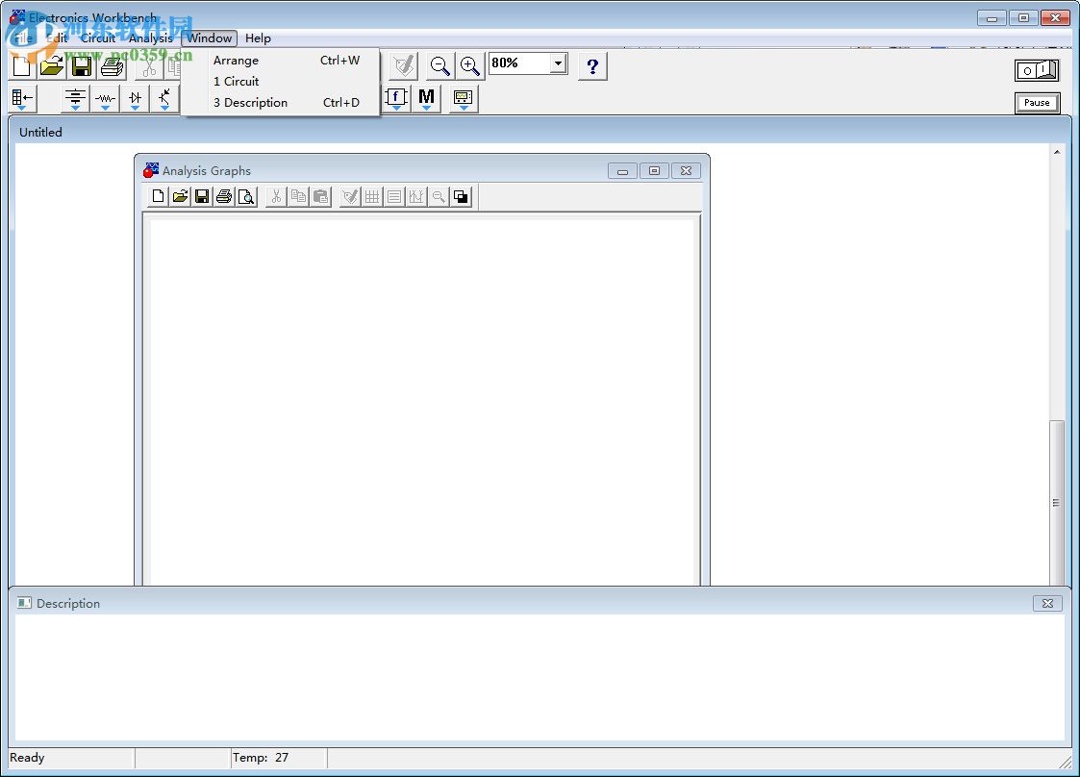Expand the Sources bin dropdown arrow
Viewport: 1080px width, 777px height.
(x=75, y=111)
